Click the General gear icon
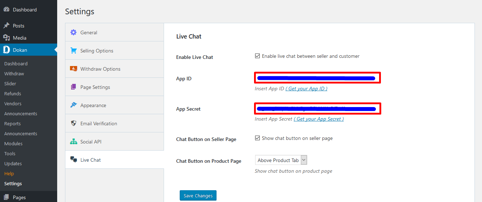Viewport: 482px width, 202px height. click(x=73, y=32)
